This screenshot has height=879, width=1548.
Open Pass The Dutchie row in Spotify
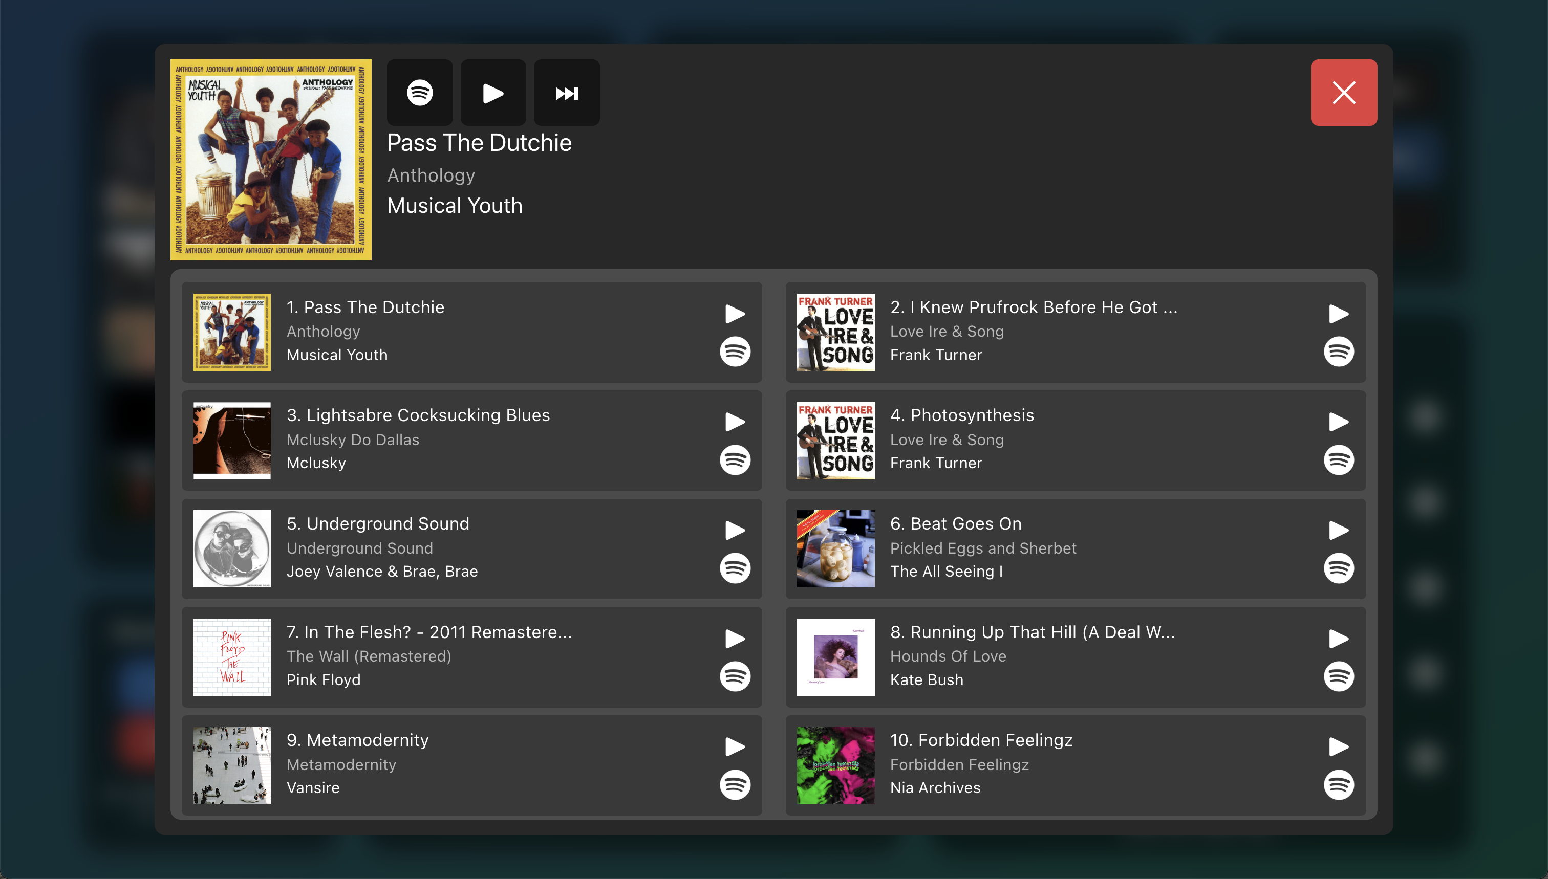click(x=735, y=351)
